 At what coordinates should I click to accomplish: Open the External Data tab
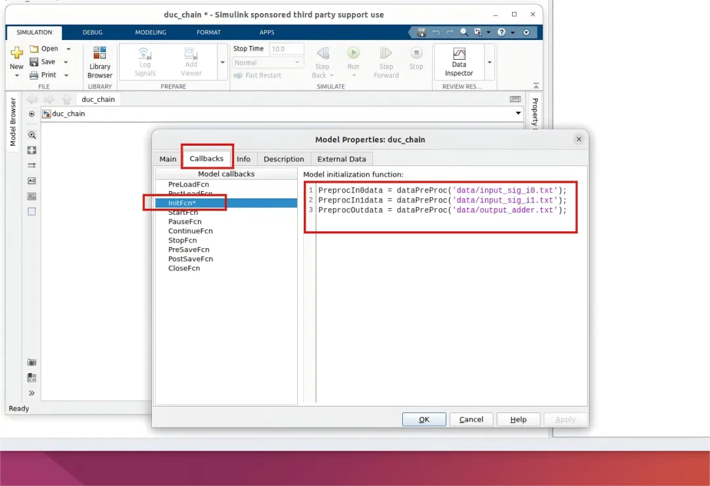[x=341, y=159]
